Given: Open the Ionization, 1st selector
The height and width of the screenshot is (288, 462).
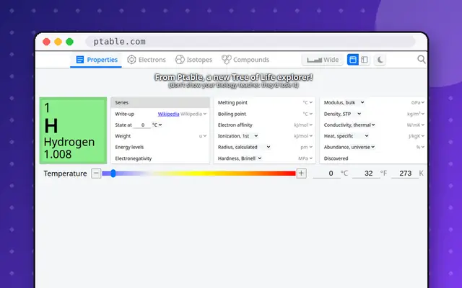Looking at the screenshot, I should pos(238,136).
